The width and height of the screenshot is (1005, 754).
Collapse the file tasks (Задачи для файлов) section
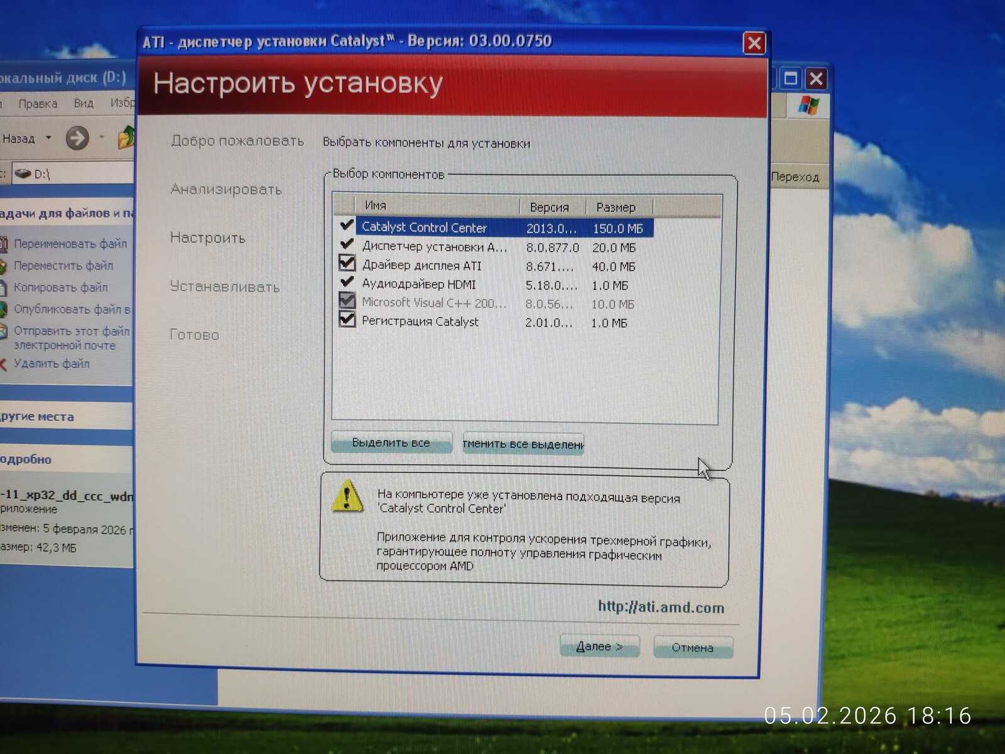click(x=67, y=213)
